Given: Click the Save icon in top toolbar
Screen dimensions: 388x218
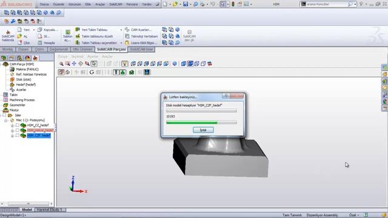Looking at the screenshot, I should point(186,4).
